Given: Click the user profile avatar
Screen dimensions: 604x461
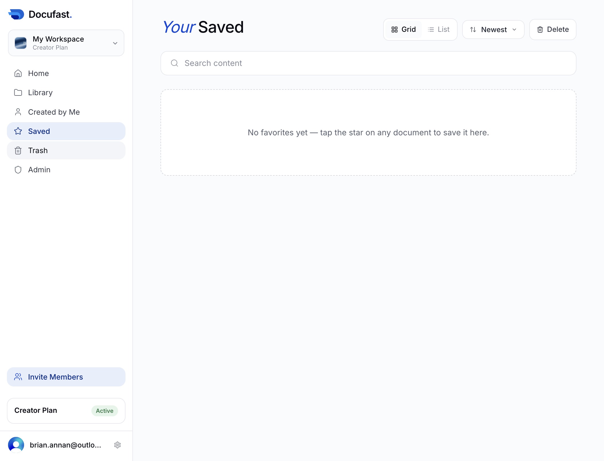Looking at the screenshot, I should pos(16,445).
